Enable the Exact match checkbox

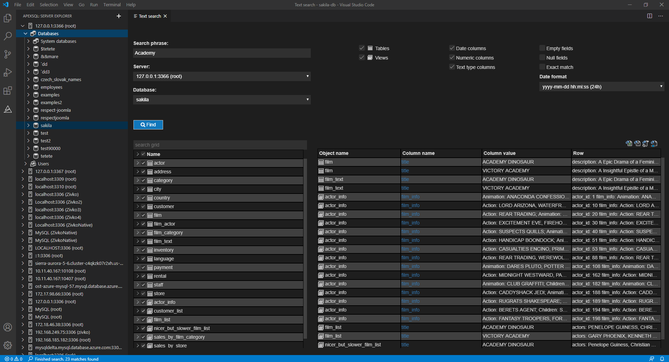click(x=542, y=67)
